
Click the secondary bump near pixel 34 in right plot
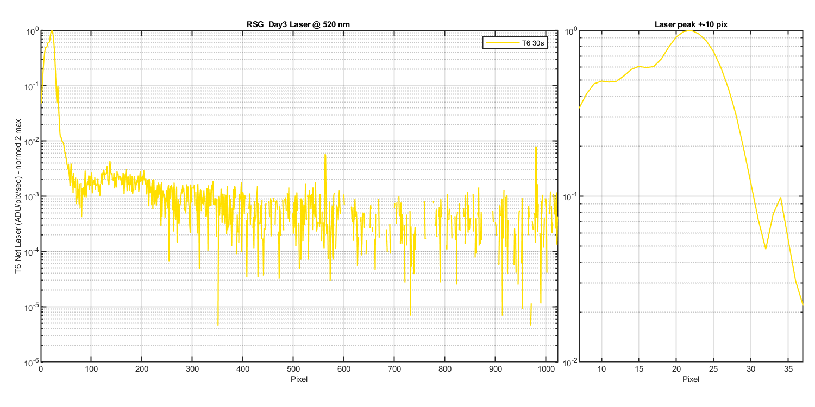tap(780, 198)
